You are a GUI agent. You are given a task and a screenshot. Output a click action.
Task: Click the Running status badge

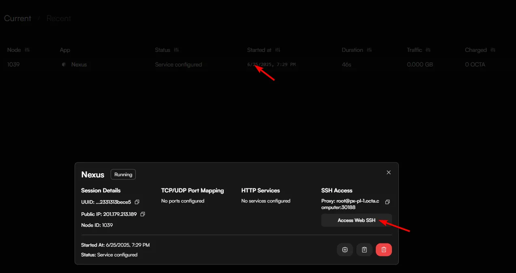click(123, 175)
